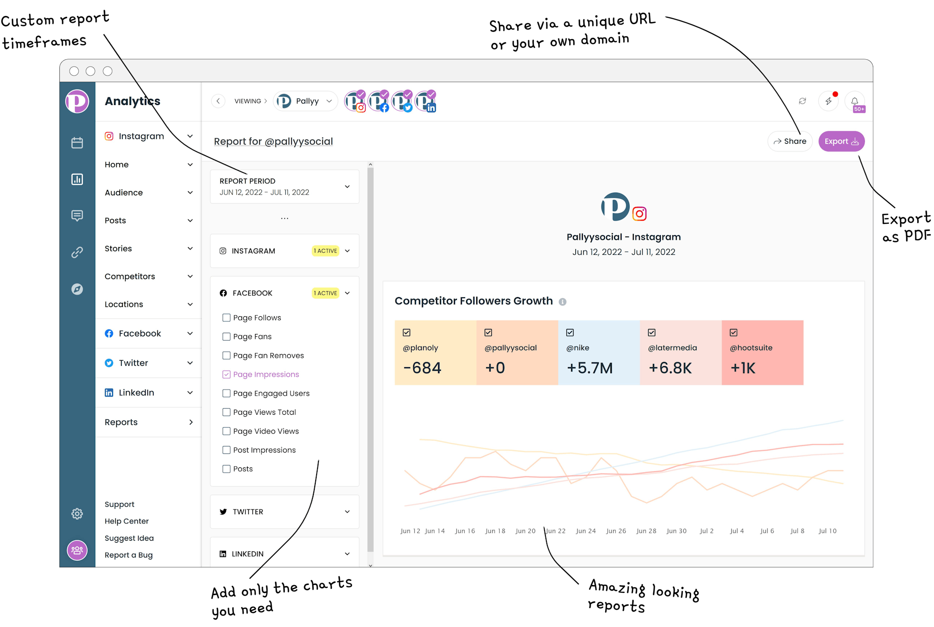Screen dimensions: 934x627
Task: Open the Report Period date dropdown
Action: pos(284,187)
